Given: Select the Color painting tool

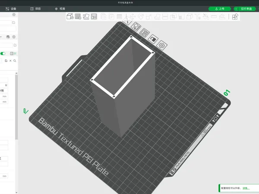Looking at the screenshot, I should tap(205, 17).
